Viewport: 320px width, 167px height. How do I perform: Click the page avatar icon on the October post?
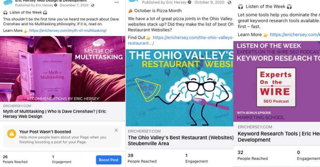pos(134,2)
